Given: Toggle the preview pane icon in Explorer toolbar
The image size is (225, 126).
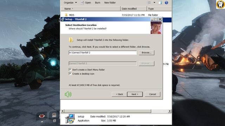Looking at the screenshot, I should [x=160, y=2].
